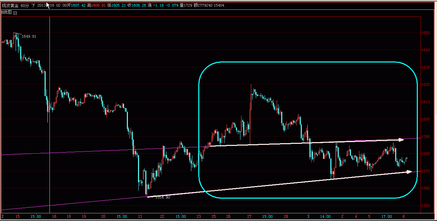Click the 1554.90 low price annotation
Image resolution: width=437 pixels, height=221 pixels.
163,198
